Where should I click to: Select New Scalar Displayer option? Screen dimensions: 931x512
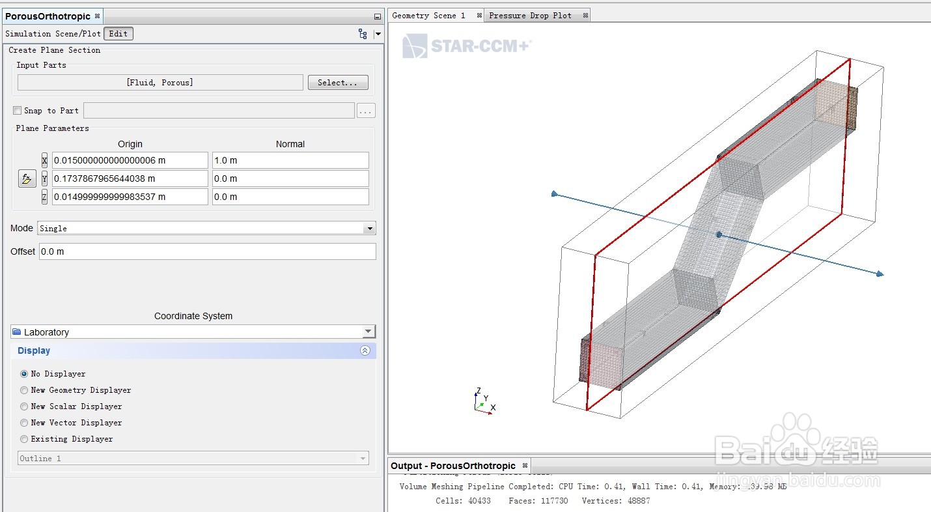click(24, 406)
